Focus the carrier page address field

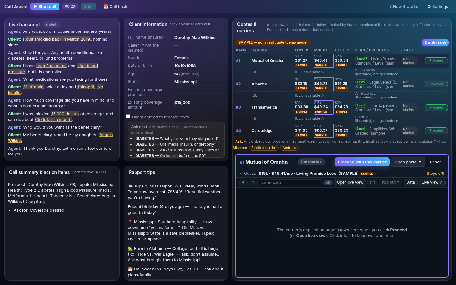[x=290, y=182]
